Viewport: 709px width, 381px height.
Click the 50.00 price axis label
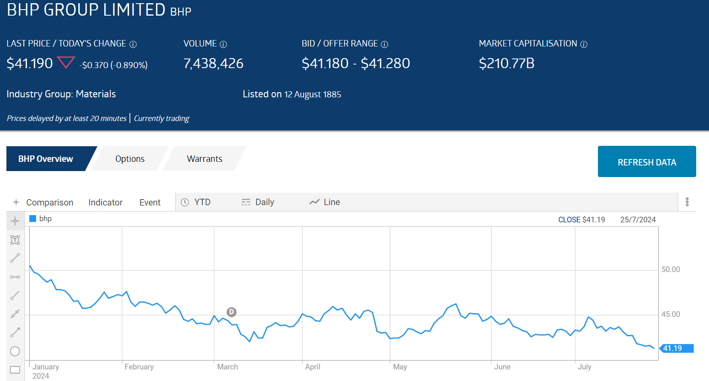(x=671, y=269)
